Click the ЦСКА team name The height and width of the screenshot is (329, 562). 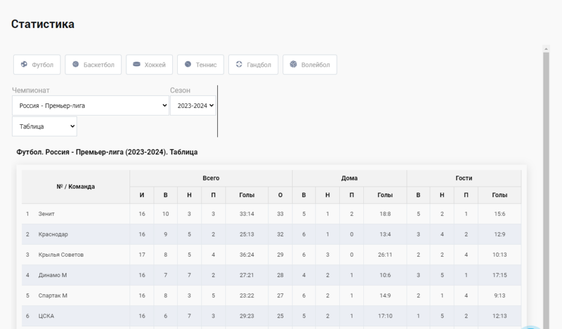pos(46,316)
